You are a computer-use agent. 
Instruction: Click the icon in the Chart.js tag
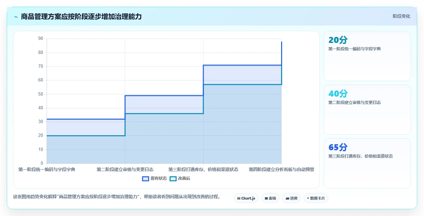(239, 199)
